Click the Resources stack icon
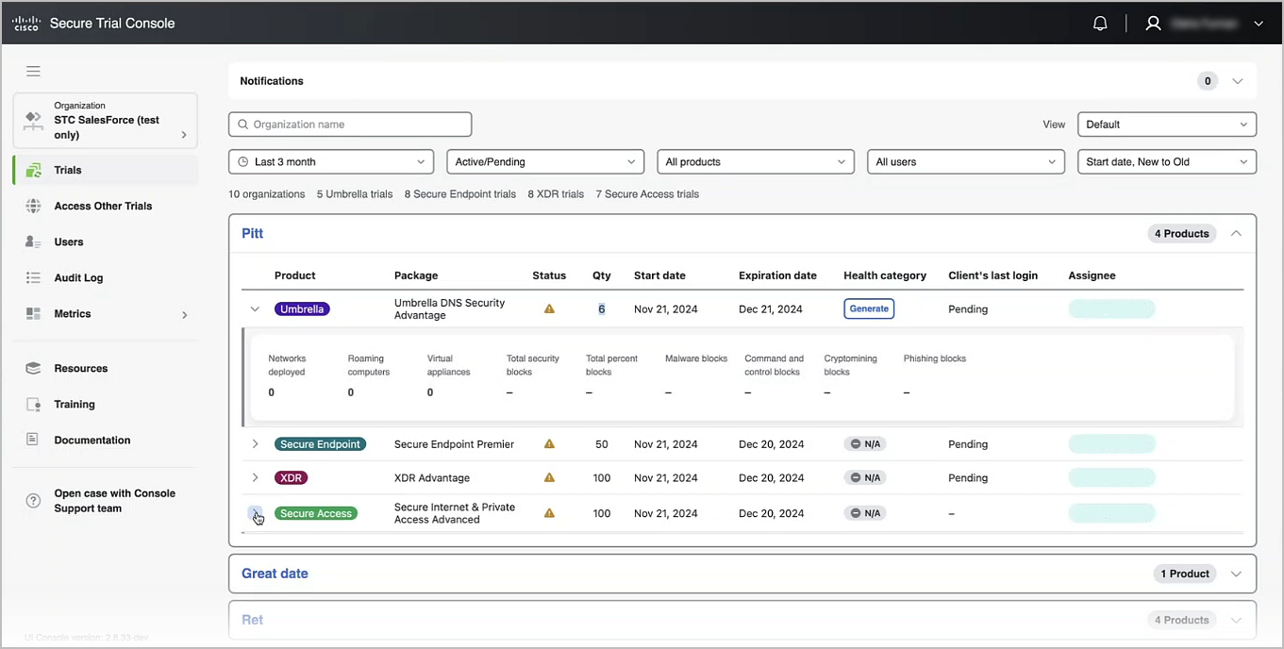 tap(34, 369)
